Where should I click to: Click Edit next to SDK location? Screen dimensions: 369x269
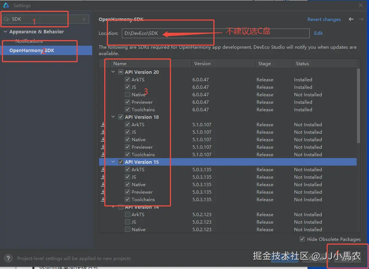tap(318, 33)
